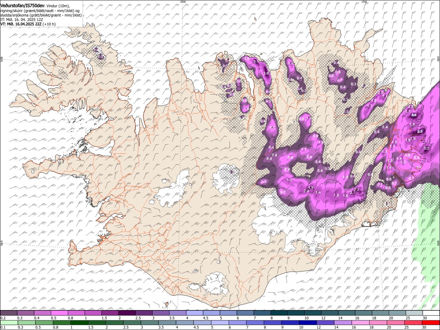Click the upper legend swatch labeled 12

pos(330,313)
